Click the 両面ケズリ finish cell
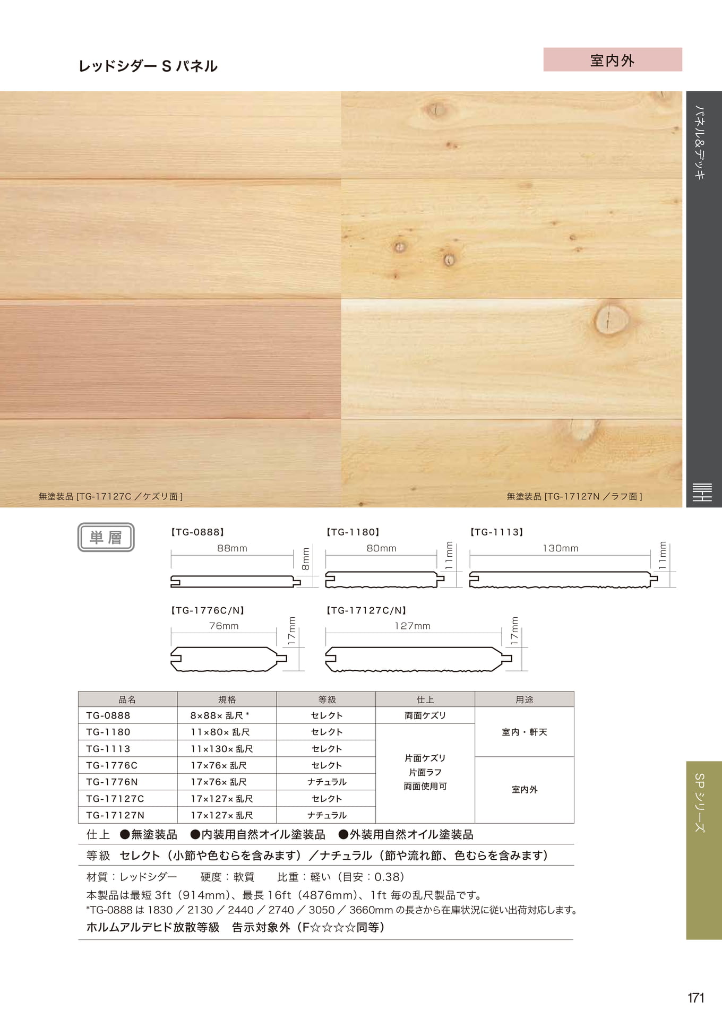722x1019 pixels. 425,715
